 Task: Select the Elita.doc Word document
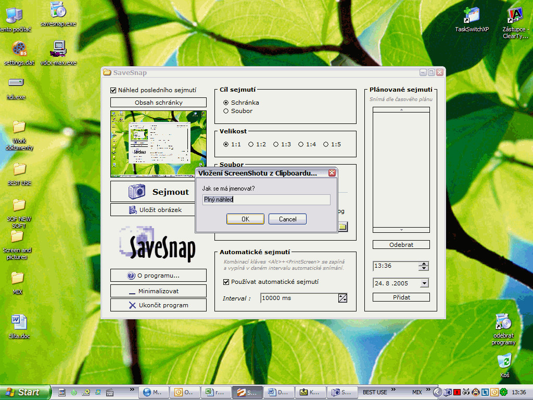pyautogui.click(x=19, y=327)
